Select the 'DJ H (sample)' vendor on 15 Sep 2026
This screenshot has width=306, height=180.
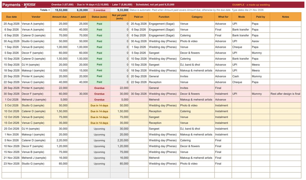[x=36, y=65]
